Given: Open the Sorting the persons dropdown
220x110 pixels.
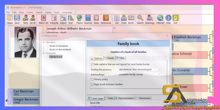Looking at the screenshot, I should pyautogui.click(x=140, y=69).
